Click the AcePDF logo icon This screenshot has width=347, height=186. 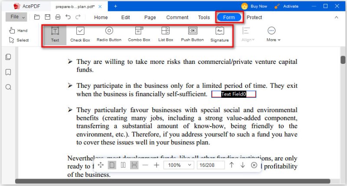(x=17, y=6)
